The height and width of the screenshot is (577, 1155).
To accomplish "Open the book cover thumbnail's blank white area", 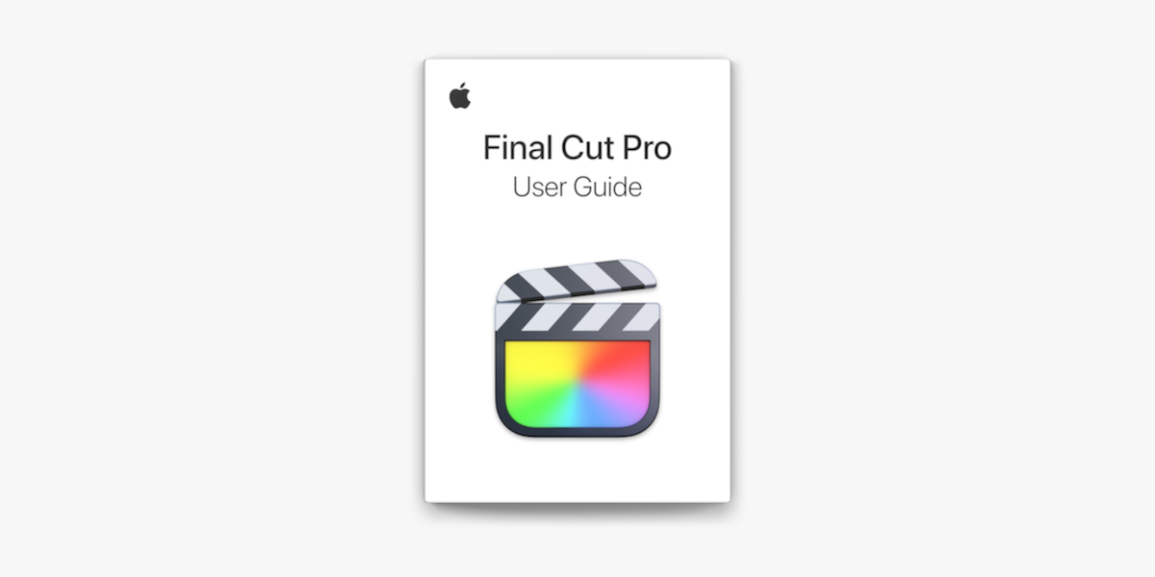I will 577,471.
